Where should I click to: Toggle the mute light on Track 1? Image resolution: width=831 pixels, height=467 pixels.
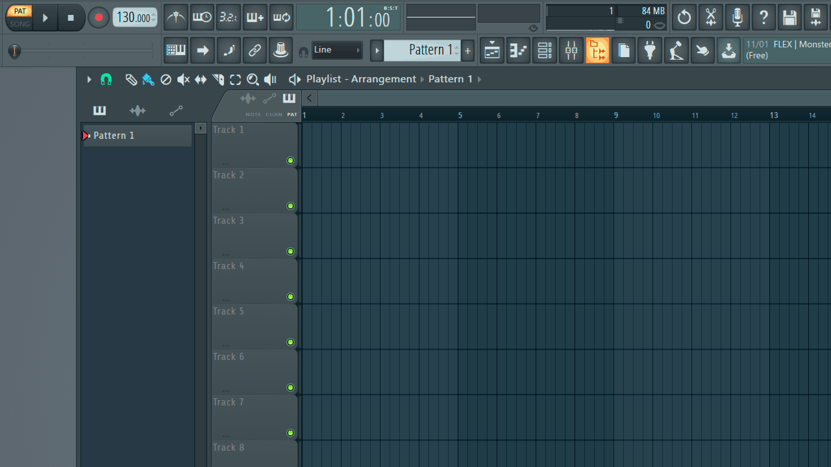point(290,160)
